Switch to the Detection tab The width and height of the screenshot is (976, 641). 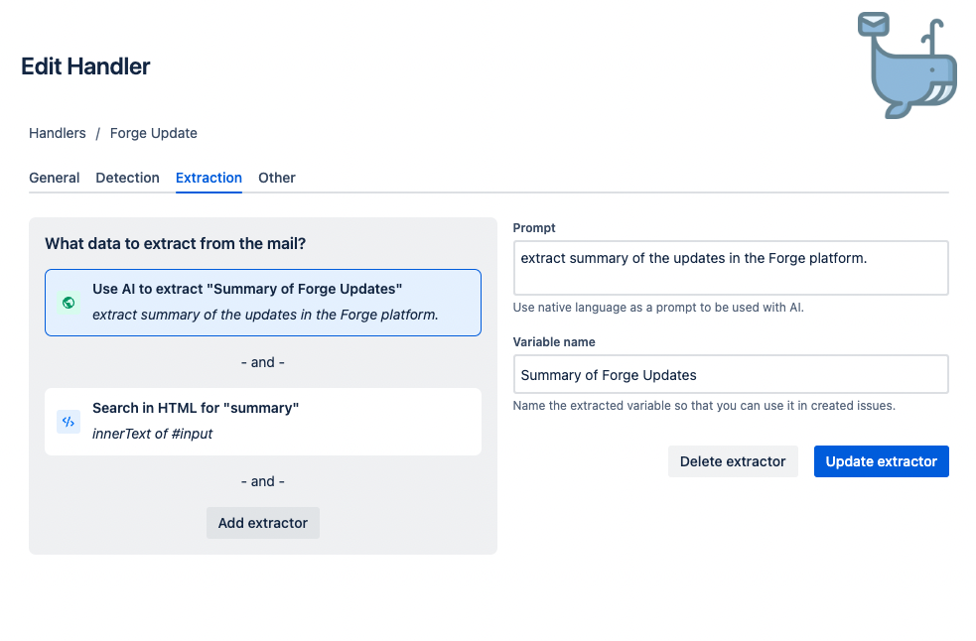tap(127, 178)
